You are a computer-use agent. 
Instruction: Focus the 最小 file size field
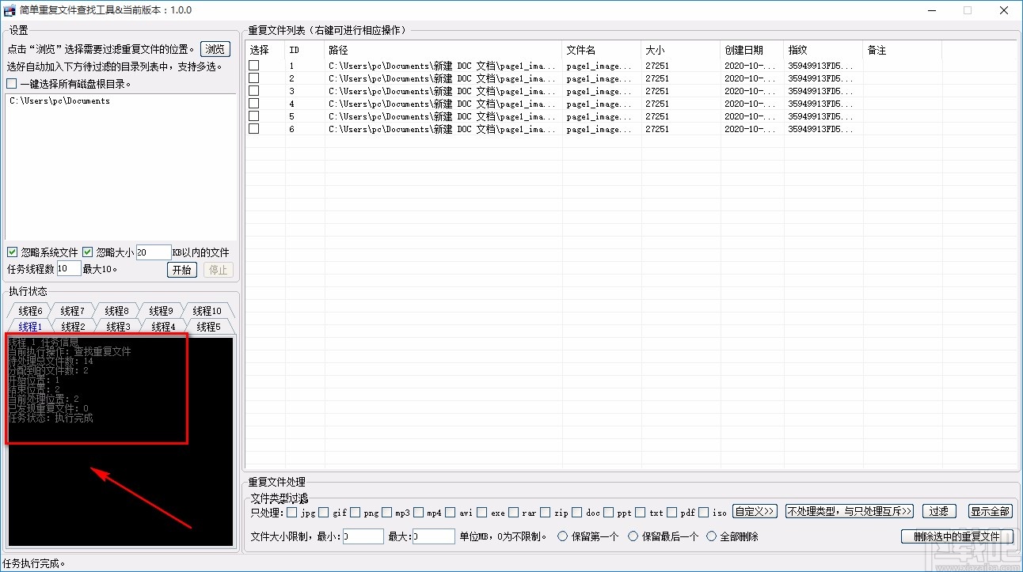tap(364, 536)
